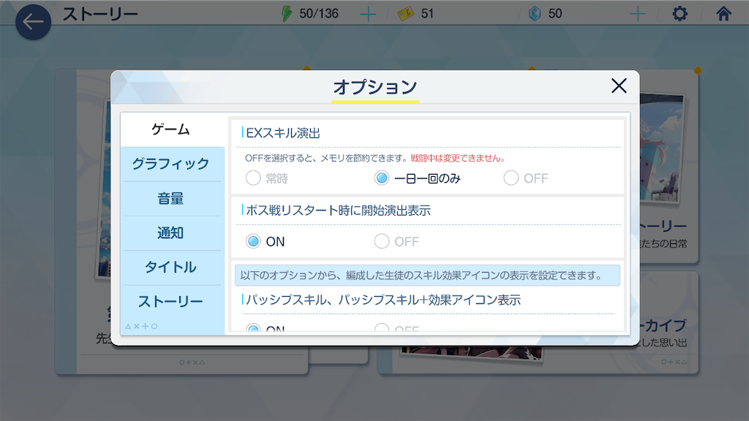Screen dimensions: 749x421
Task: Click the gem count 50
Action: (555, 13)
